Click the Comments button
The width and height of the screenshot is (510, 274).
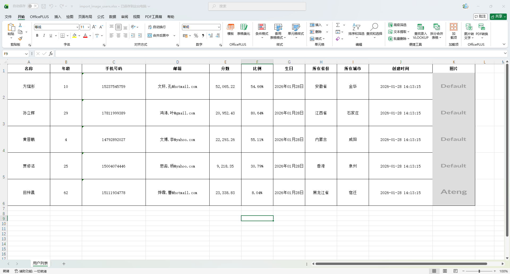[x=480, y=16]
